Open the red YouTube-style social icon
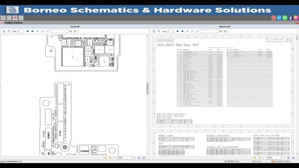This screenshot has width=299, height=168. pos(274,18)
